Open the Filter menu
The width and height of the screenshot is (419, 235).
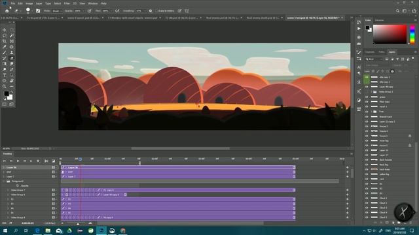coord(67,3)
